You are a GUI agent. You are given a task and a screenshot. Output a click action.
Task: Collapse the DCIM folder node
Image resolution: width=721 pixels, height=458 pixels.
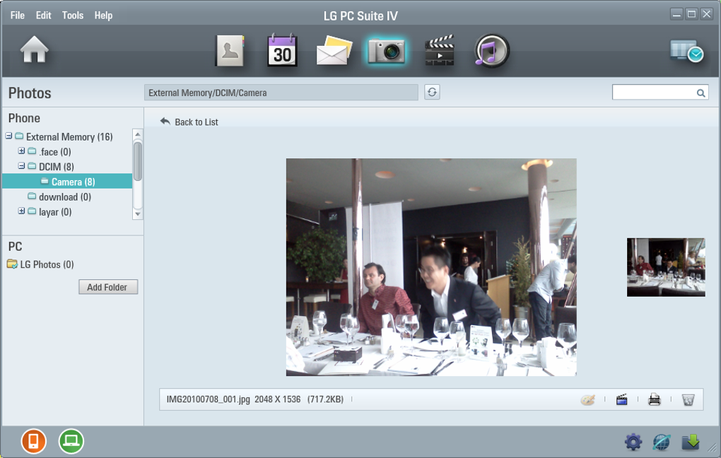pos(21,165)
